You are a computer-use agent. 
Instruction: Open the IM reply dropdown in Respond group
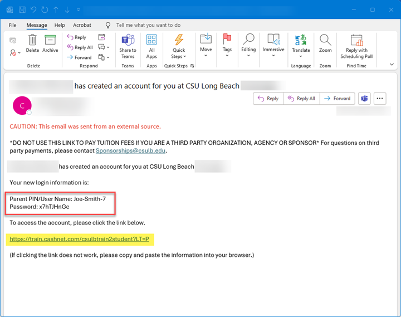tap(104, 47)
